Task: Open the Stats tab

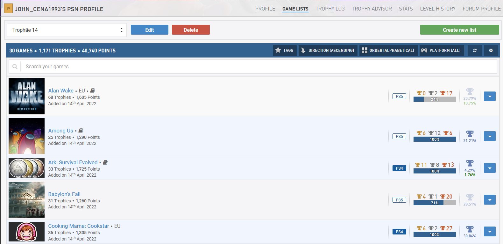Action: click(406, 9)
